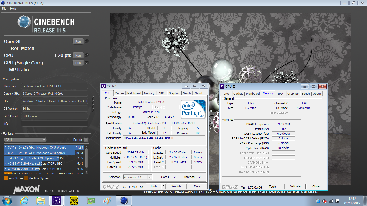Toggle the OpenGL test checkbox
The height and width of the screenshot is (206, 367).
coord(87,41)
